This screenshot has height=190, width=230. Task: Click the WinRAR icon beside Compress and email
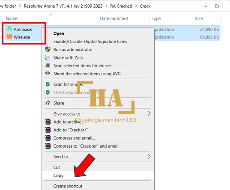(48, 138)
